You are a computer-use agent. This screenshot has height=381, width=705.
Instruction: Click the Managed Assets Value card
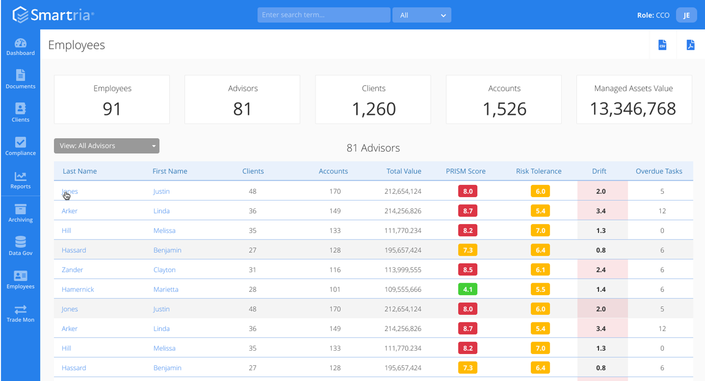[634, 100]
